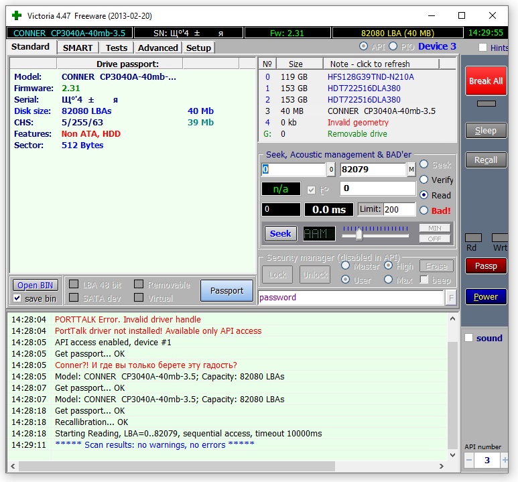Viewport: 518px width, 482px height.
Task: Click log scrollbar up arrow
Action: tap(452, 319)
